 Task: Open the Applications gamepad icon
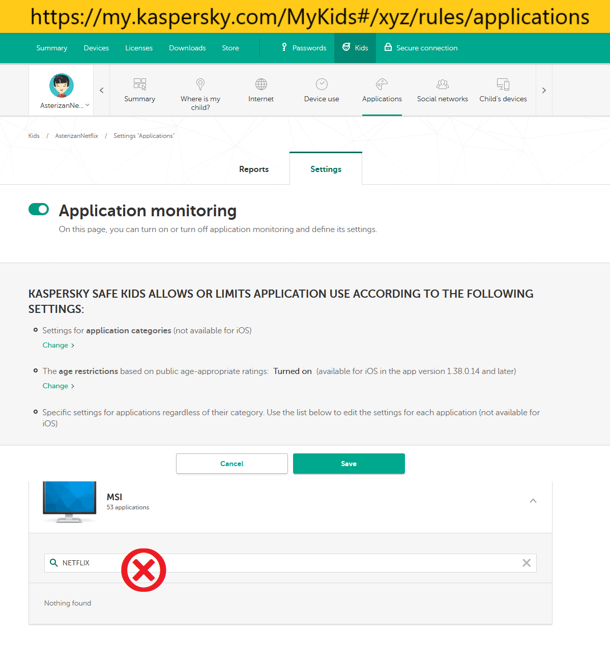click(x=382, y=84)
